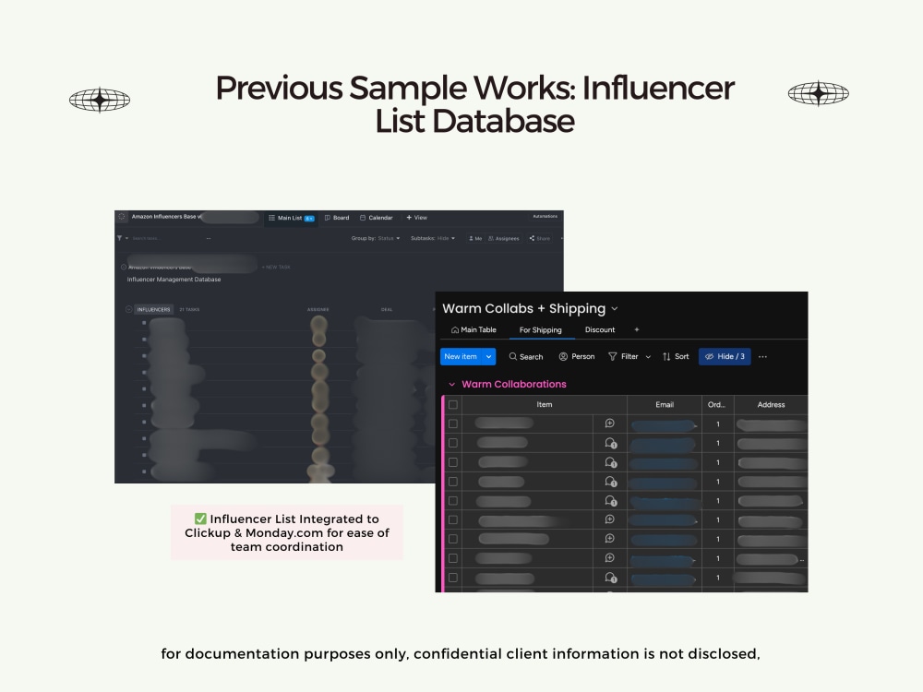The height and width of the screenshot is (692, 923).
Task: Check the sixth row checkbox in Warm Collaborations
Action: click(x=452, y=520)
